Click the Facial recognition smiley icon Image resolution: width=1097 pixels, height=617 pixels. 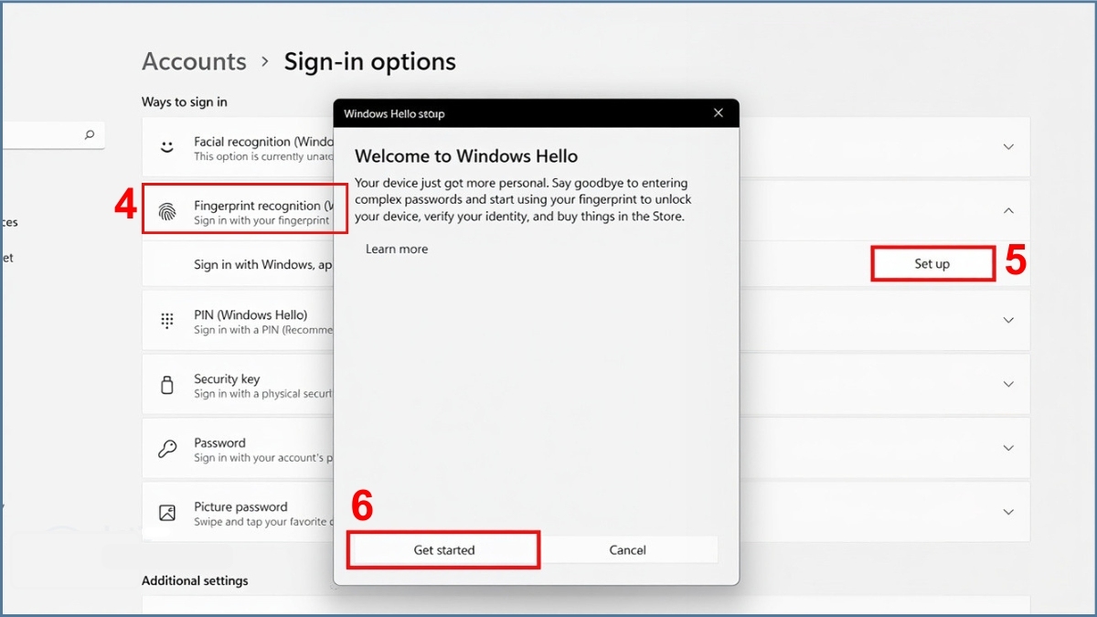[x=166, y=147]
